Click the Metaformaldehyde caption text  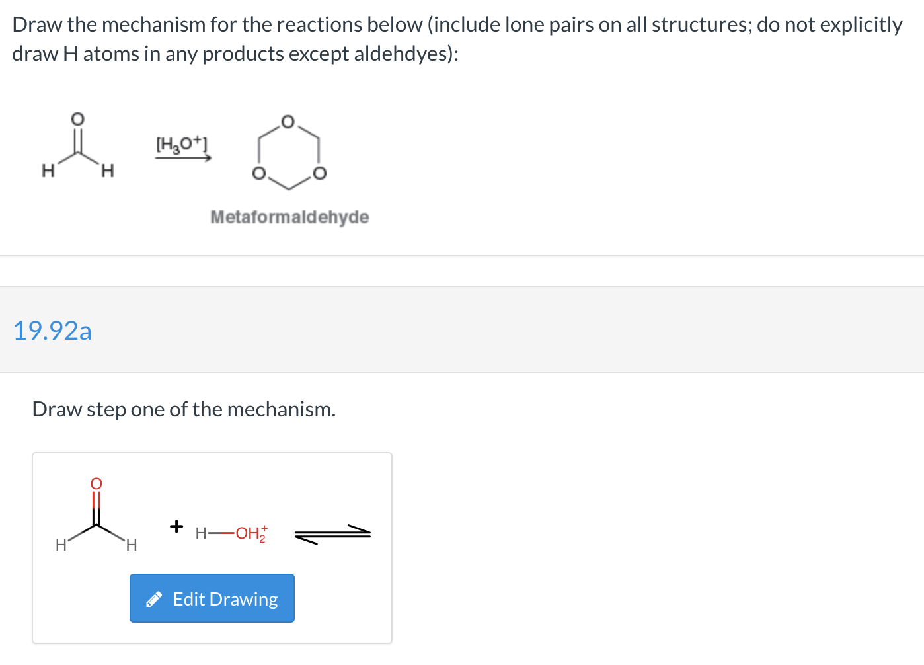289,217
